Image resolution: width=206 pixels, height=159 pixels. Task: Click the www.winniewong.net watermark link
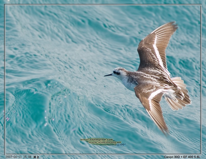pos(105,142)
